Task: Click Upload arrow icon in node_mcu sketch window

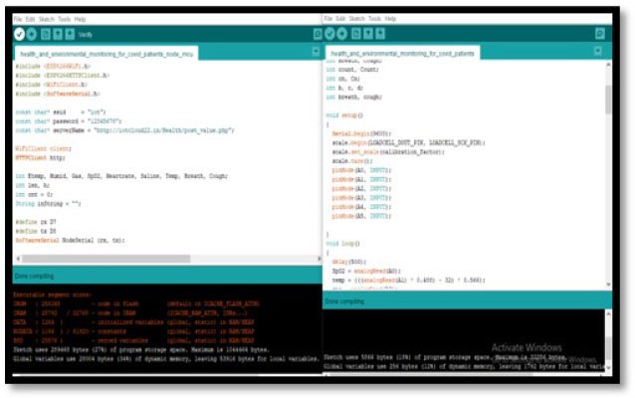Action: click(32, 33)
